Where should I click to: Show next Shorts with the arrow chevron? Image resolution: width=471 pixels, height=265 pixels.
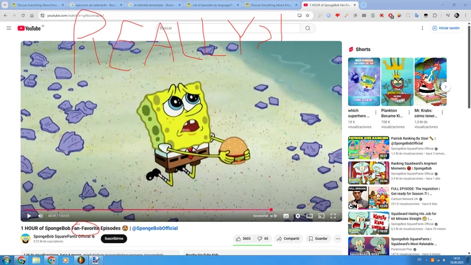pos(446,87)
